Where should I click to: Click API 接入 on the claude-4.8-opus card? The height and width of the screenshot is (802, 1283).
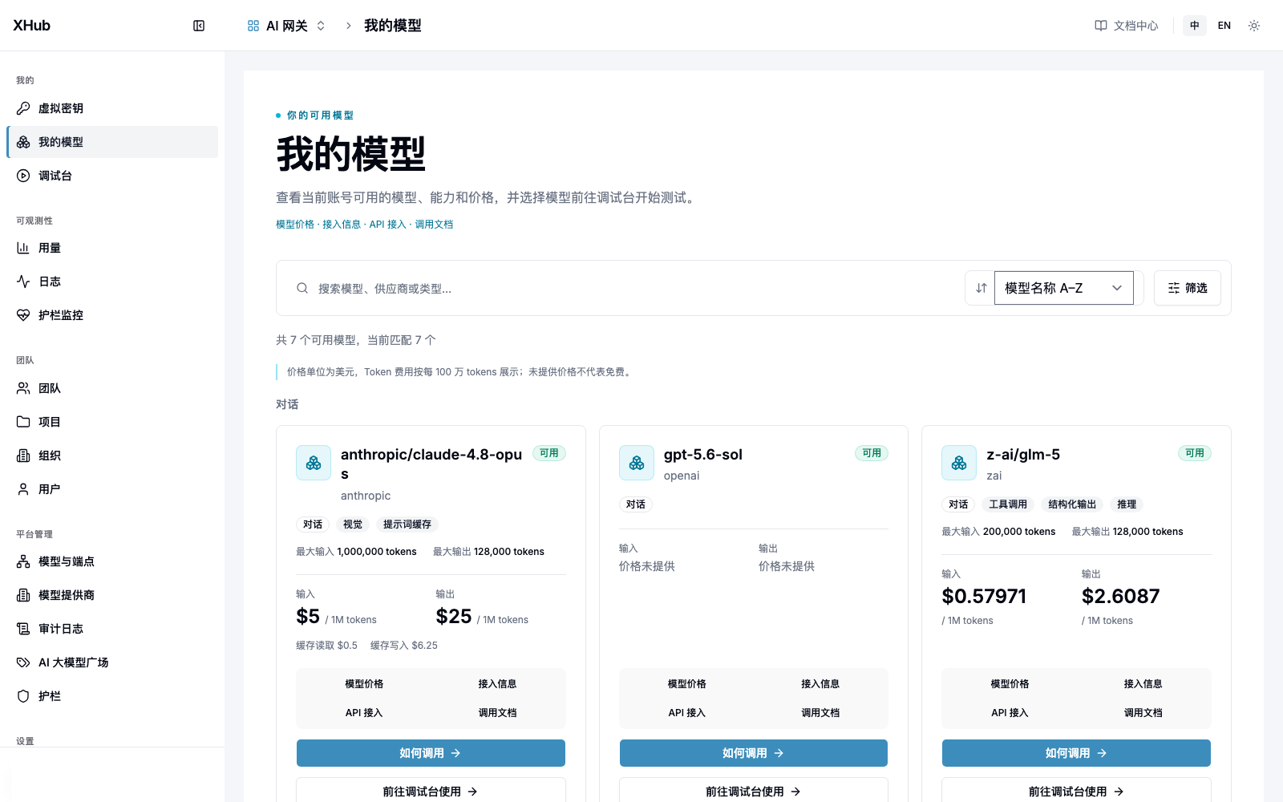point(364,713)
